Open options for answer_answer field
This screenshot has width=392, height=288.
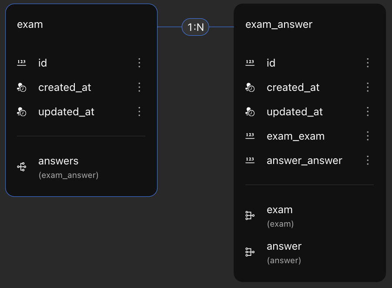click(x=368, y=160)
